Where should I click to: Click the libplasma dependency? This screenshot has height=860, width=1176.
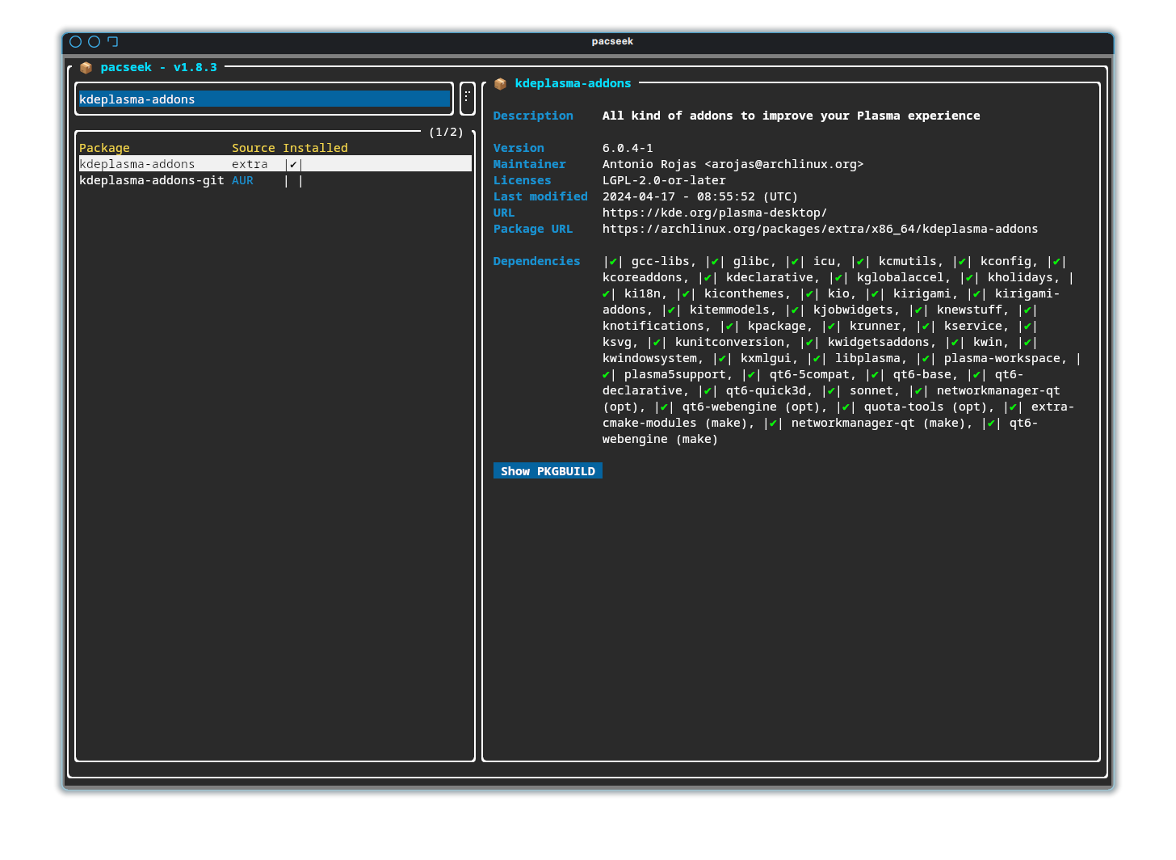[867, 358]
